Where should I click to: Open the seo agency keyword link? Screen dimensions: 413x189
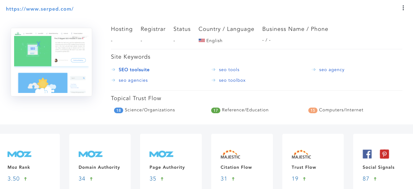click(332, 70)
